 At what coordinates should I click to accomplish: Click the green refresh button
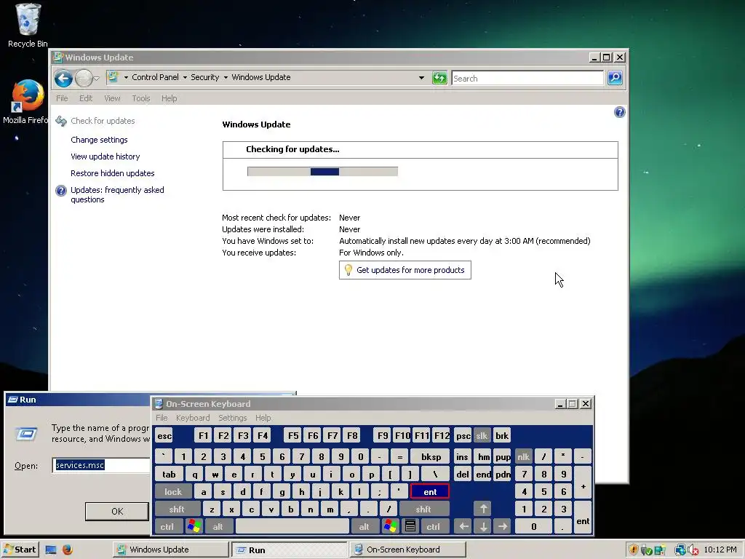(x=439, y=77)
